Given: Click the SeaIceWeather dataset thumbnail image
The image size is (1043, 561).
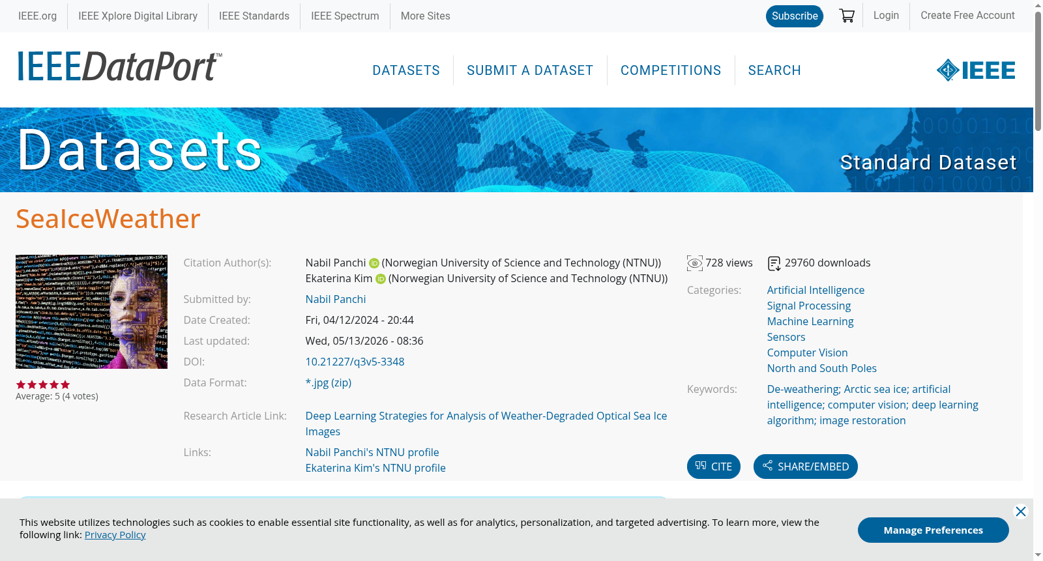Looking at the screenshot, I should click(x=91, y=311).
